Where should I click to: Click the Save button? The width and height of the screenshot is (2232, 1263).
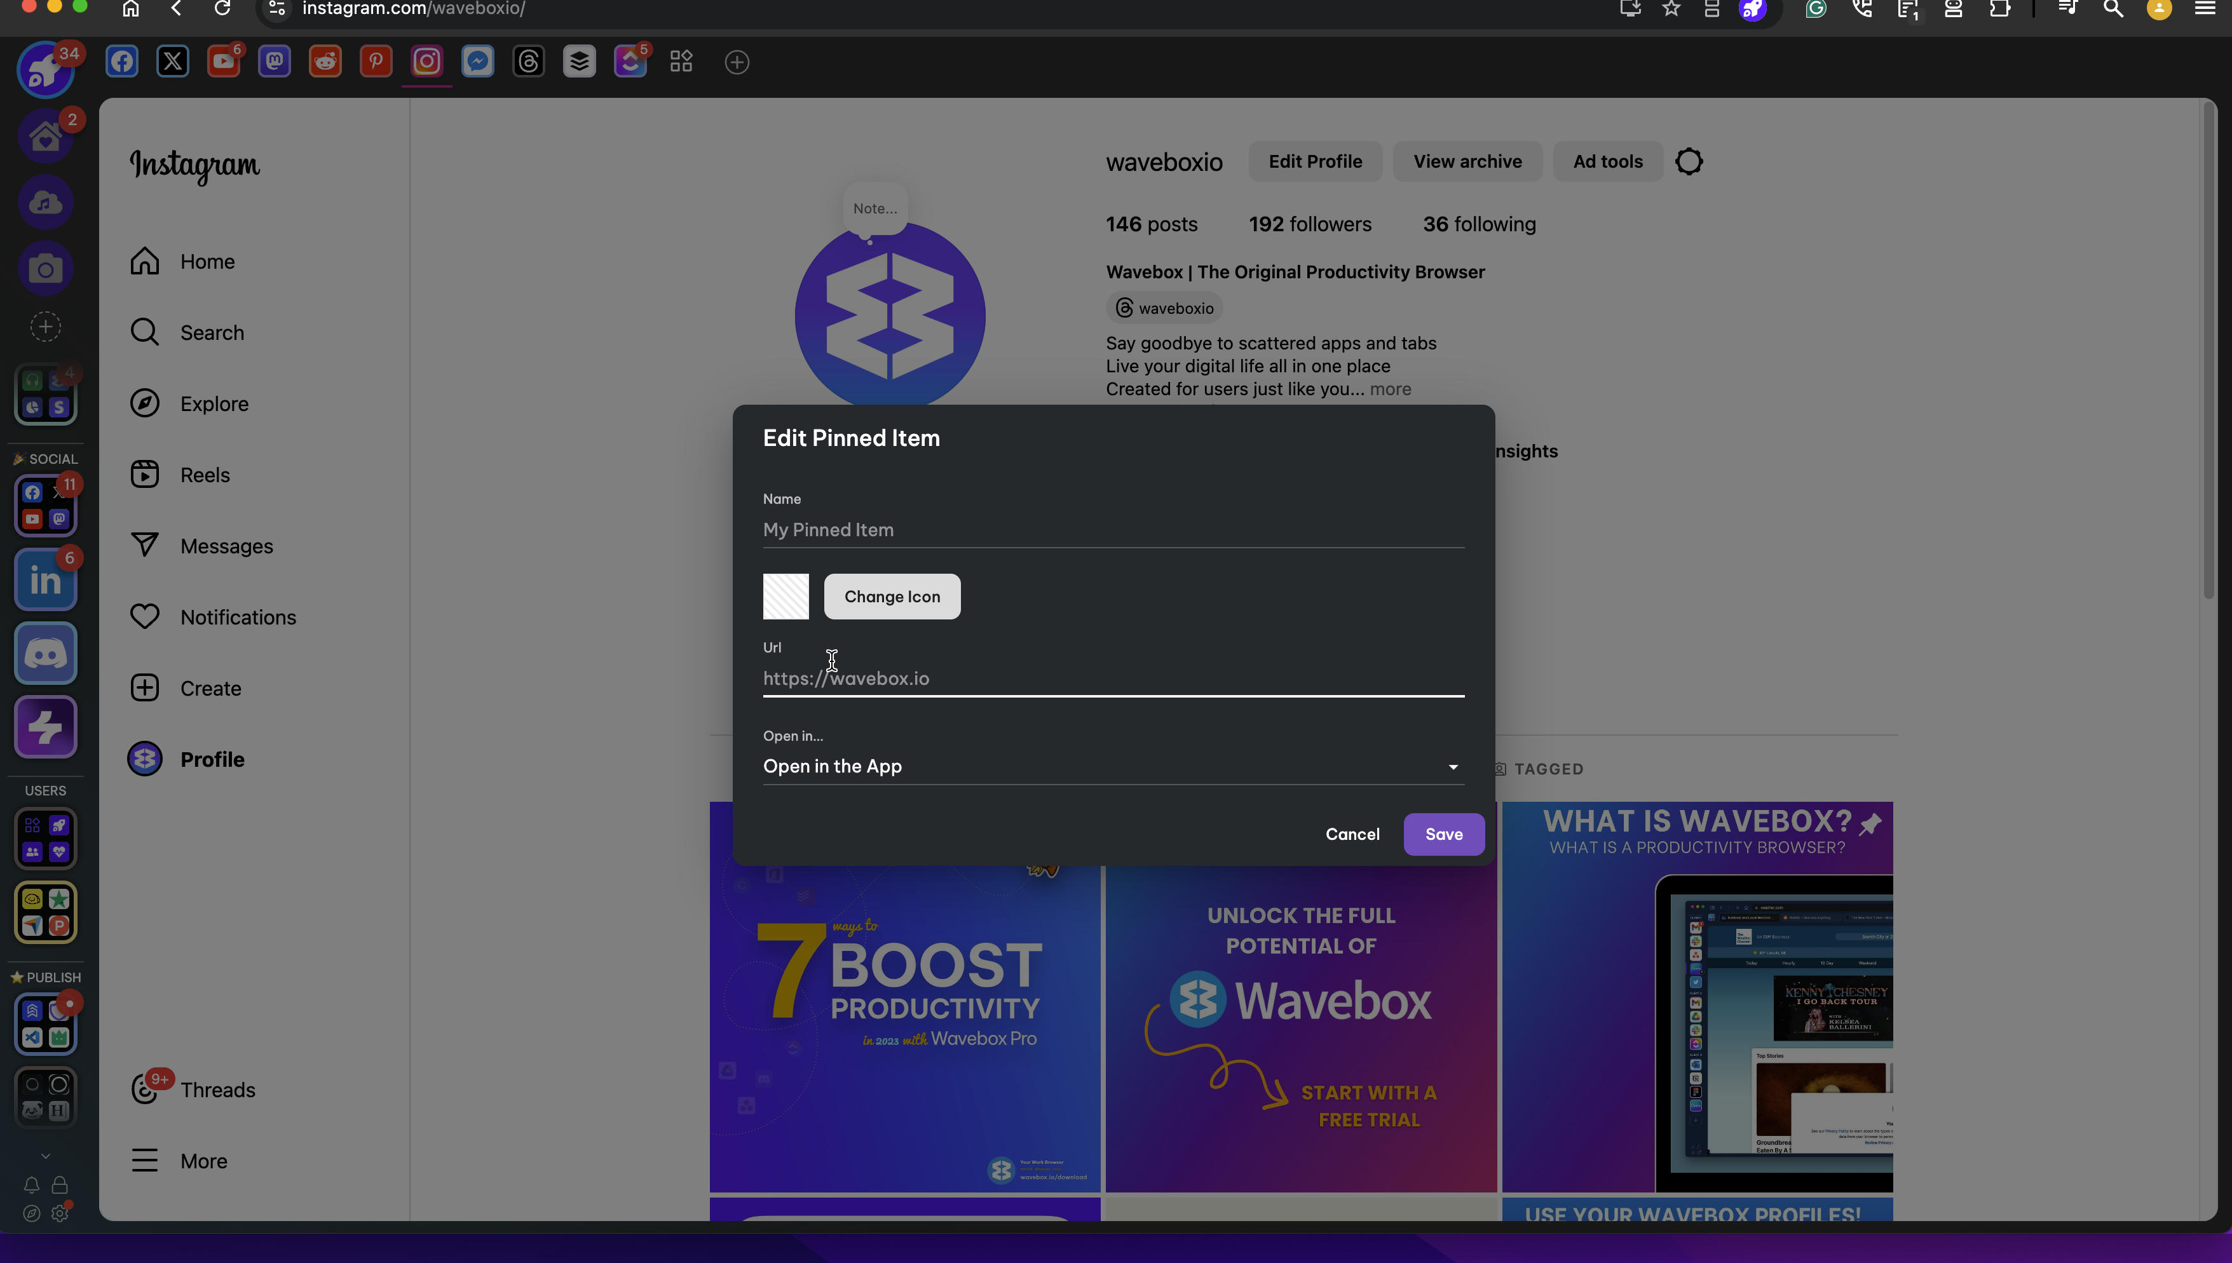tap(1445, 835)
